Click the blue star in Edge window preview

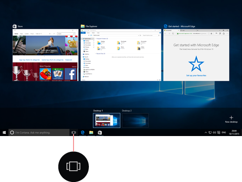point(196,64)
